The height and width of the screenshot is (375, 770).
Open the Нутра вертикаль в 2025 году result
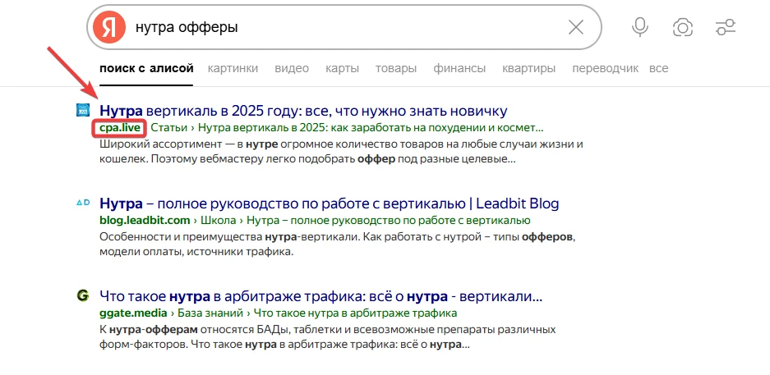pos(303,110)
